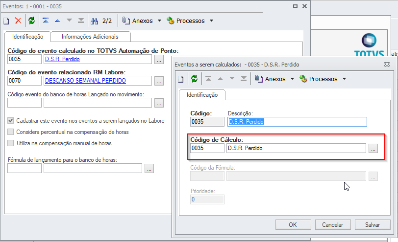Go to last record in Eventos toolbar
This screenshot has height=242, width=398.
point(81,21)
